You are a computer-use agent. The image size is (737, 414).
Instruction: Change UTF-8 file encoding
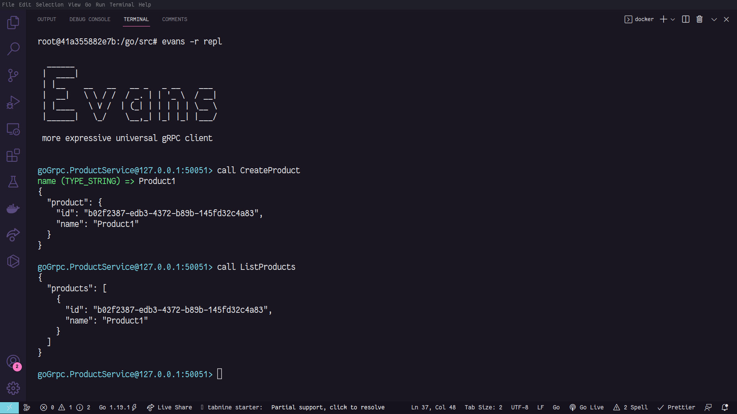click(x=519, y=407)
